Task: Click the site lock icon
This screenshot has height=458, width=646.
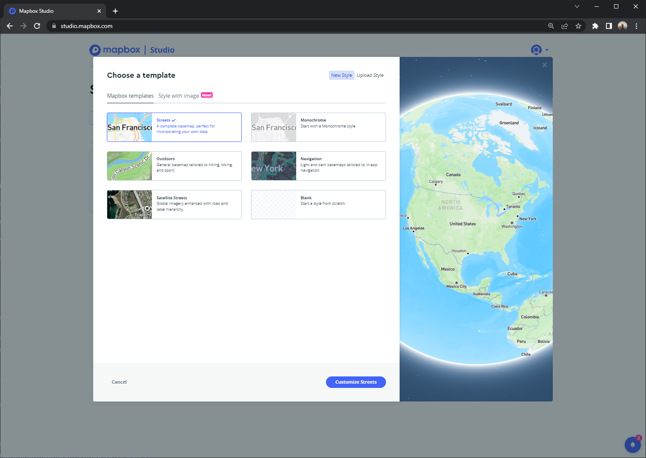Action: (54, 26)
